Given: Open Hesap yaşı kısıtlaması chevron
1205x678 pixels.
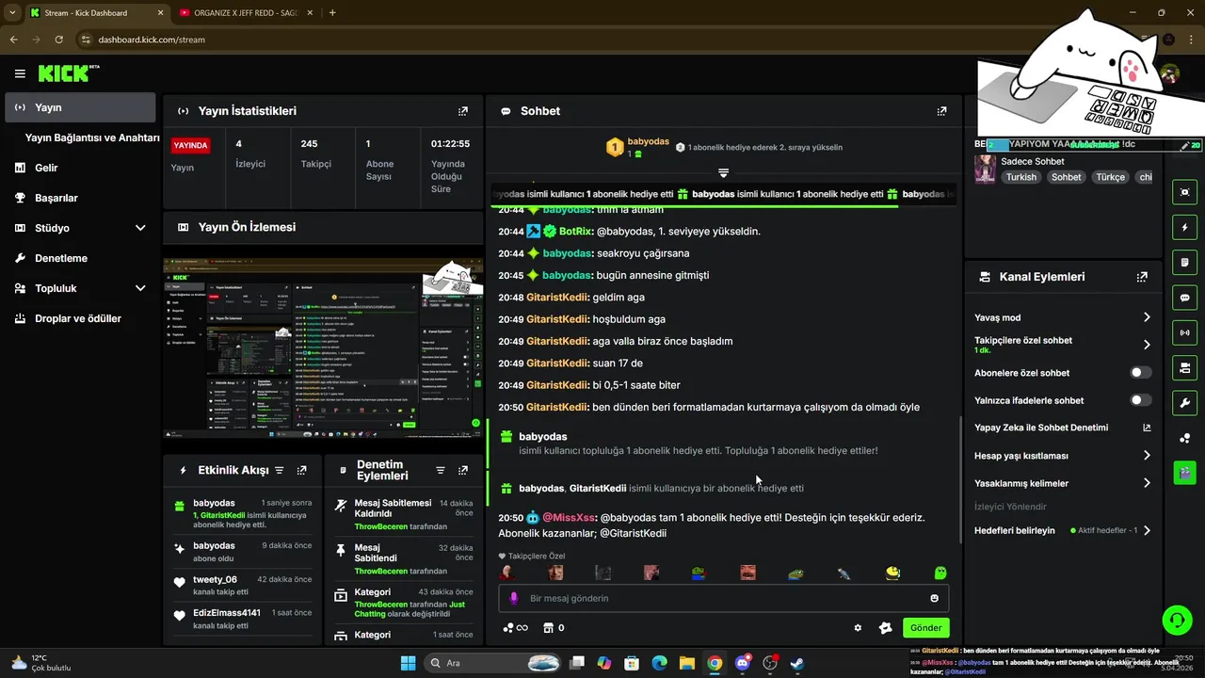Looking at the screenshot, I should [x=1147, y=456].
